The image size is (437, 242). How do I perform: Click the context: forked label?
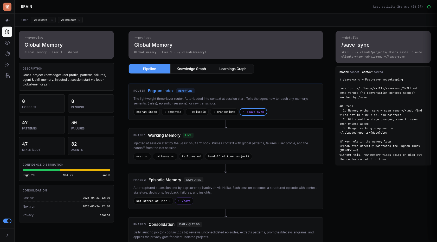coord(372,72)
